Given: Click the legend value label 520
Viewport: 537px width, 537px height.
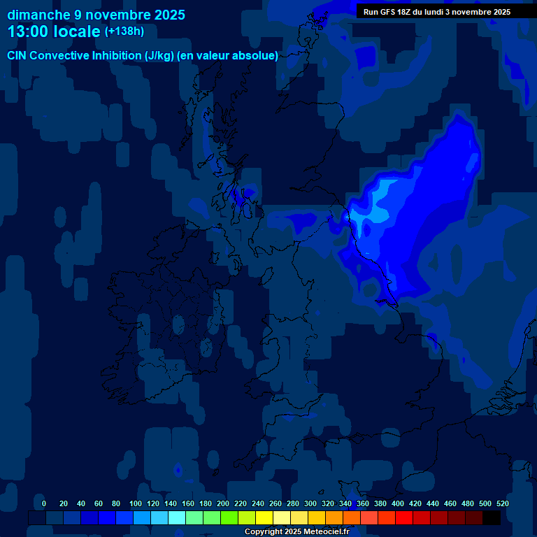Looking at the screenshot, I should pos(502,503).
